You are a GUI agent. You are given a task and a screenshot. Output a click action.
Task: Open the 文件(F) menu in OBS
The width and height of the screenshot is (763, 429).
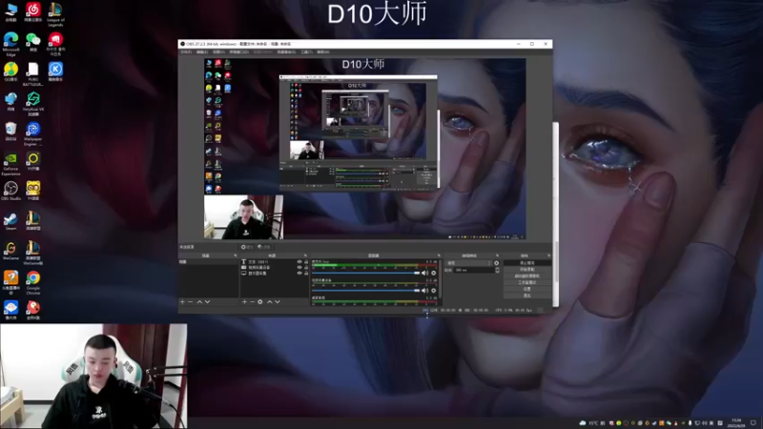click(x=186, y=52)
